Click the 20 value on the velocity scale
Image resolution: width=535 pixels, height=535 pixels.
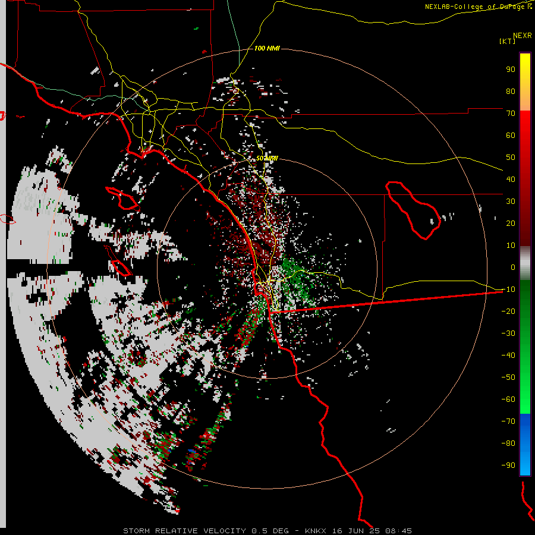click(511, 224)
